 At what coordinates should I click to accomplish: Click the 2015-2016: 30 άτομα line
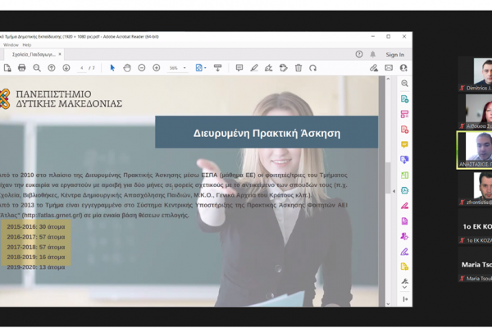tap(36, 226)
